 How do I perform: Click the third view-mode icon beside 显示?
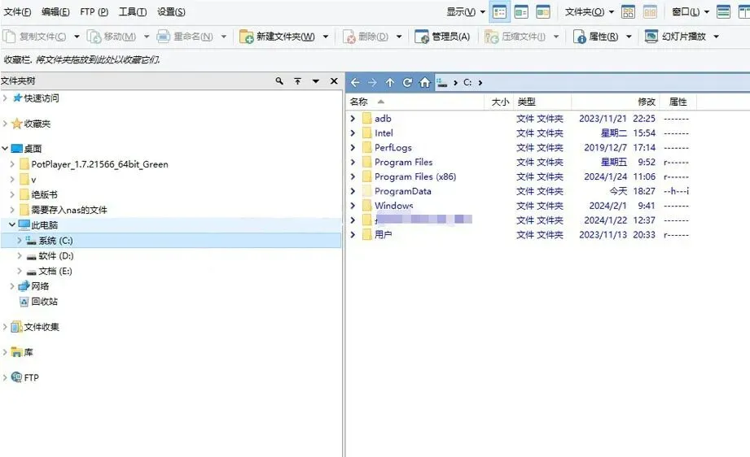click(x=543, y=12)
